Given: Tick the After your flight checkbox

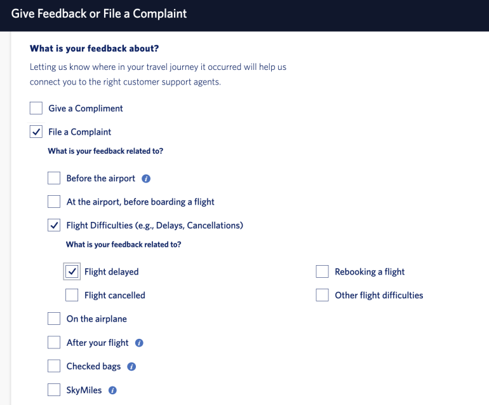Looking at the screenshot, I should point(54,343).
